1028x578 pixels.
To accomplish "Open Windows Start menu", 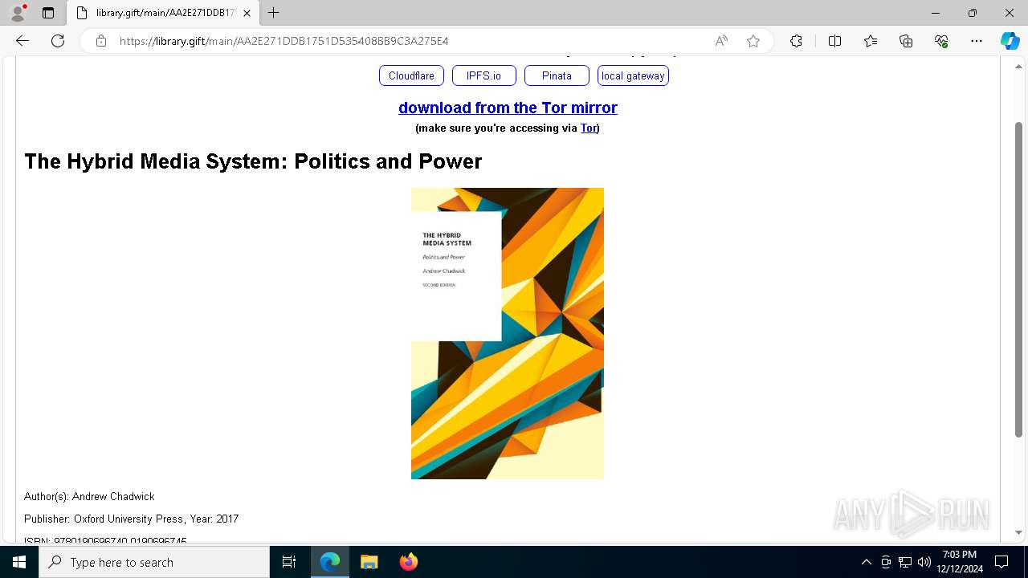I will [x=19, y=562].
